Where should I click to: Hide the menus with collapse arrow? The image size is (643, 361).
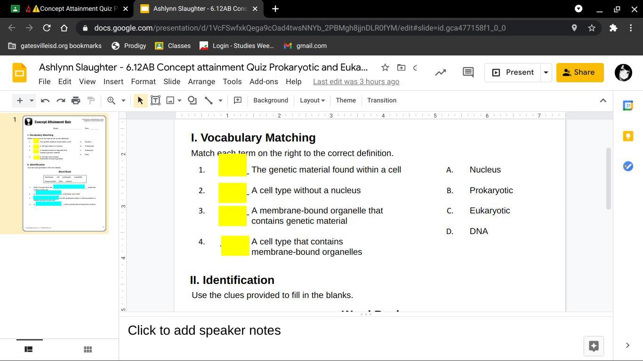pos(603,100)
